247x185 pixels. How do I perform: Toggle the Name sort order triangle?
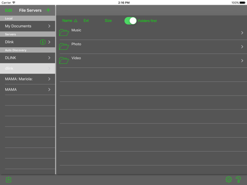coord(76,21)
